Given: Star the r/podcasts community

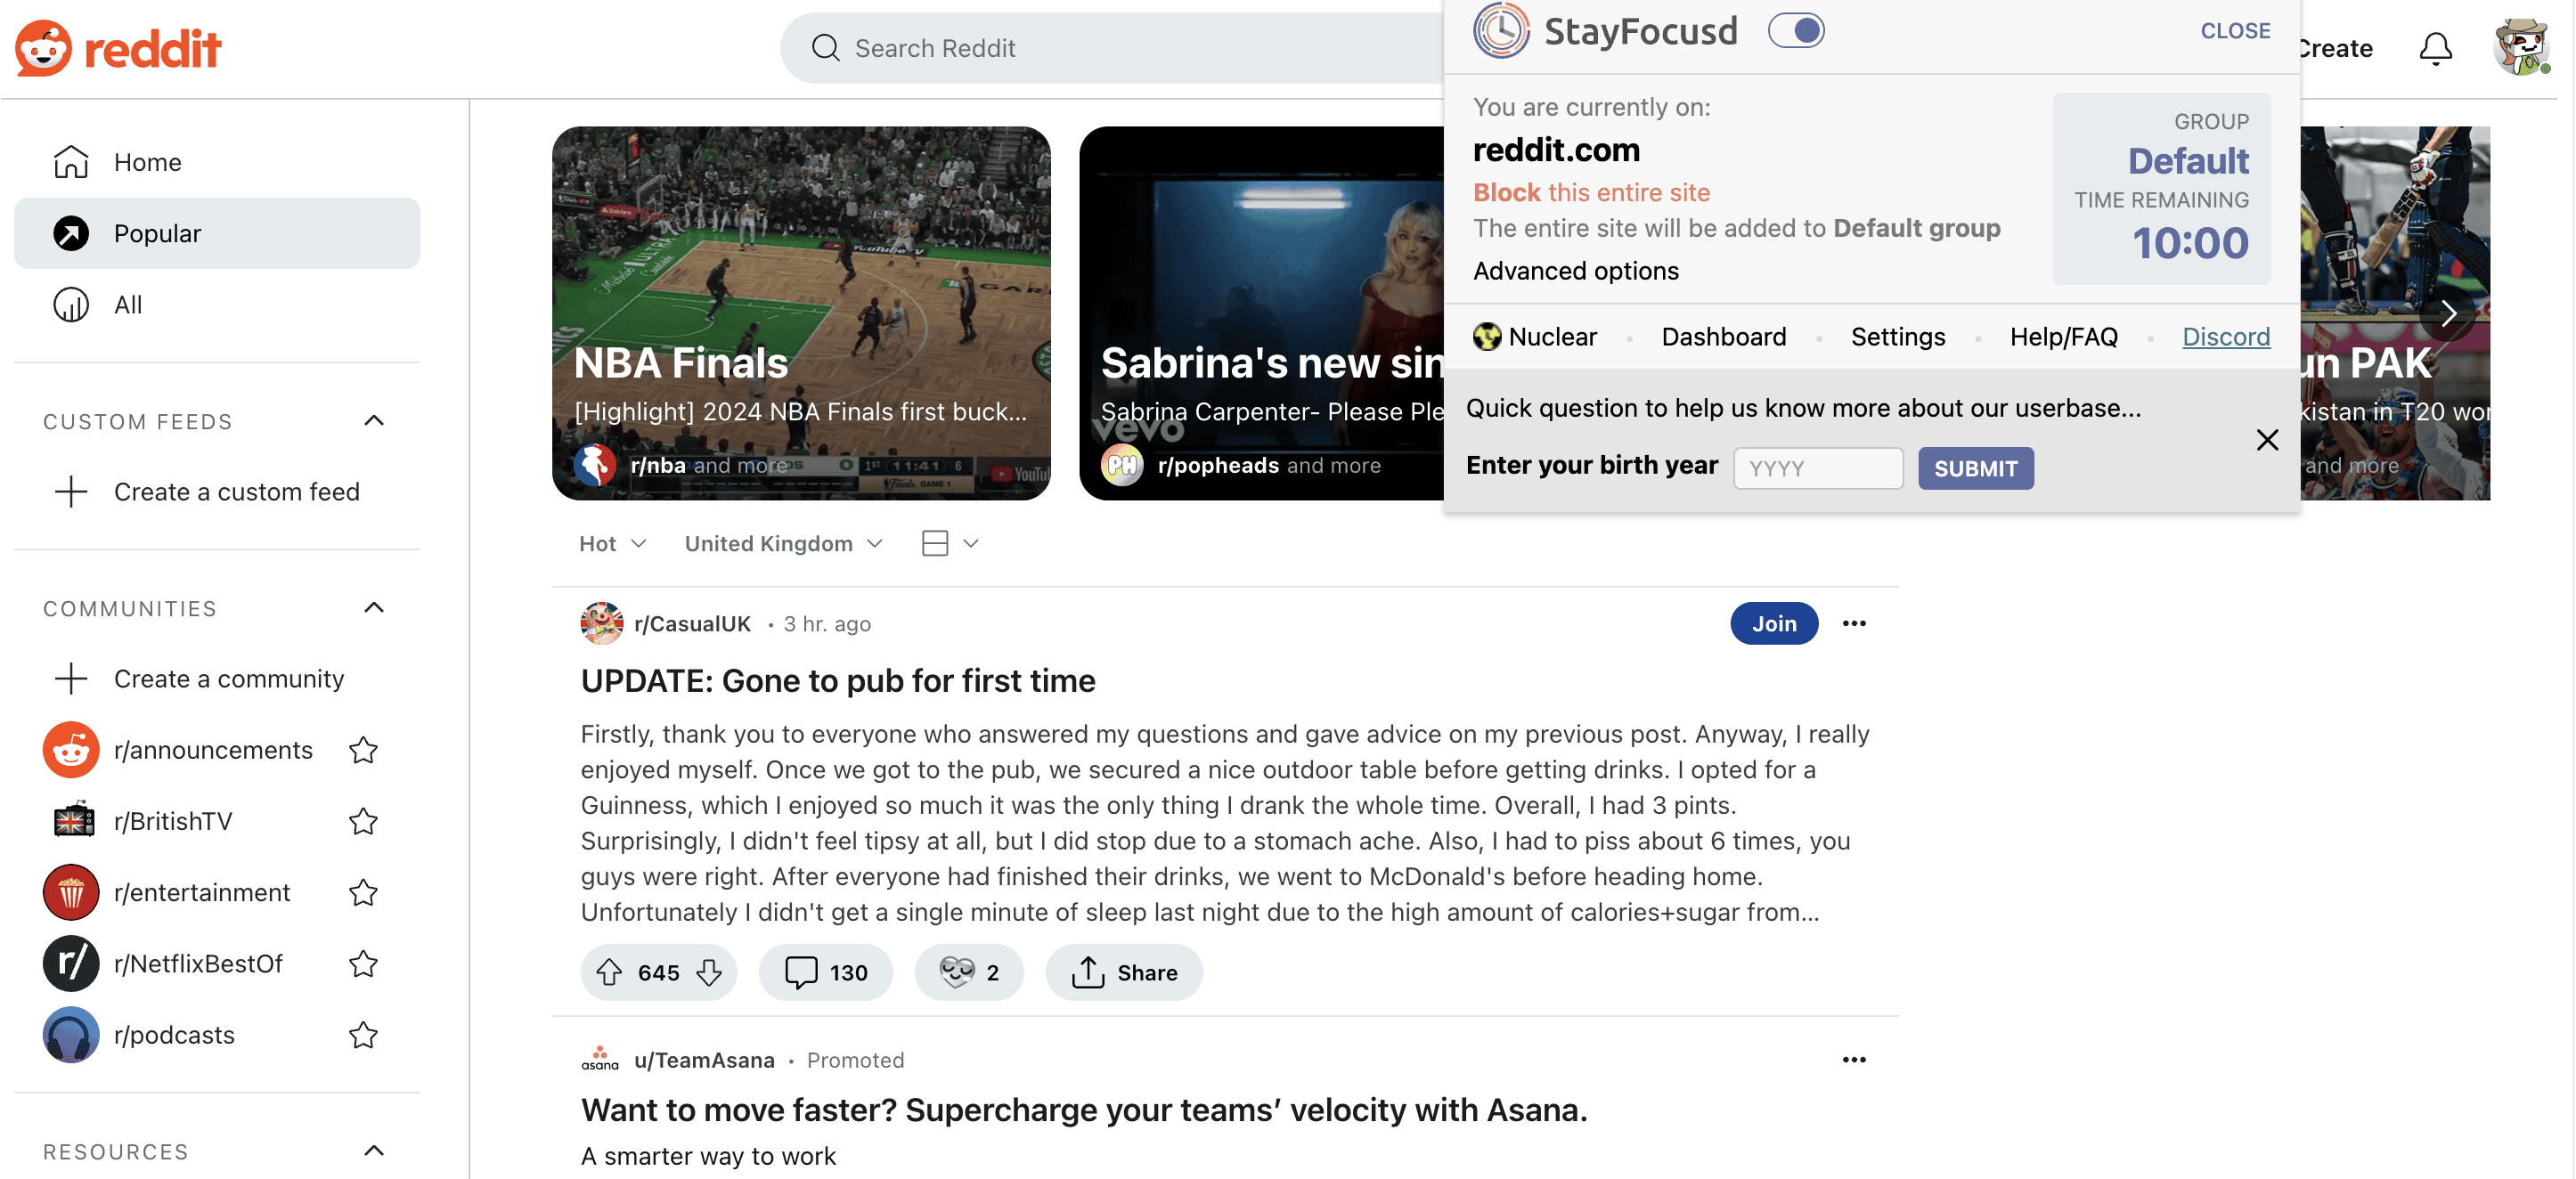Looking at the screenshot, I should [x=363, y=1035].
